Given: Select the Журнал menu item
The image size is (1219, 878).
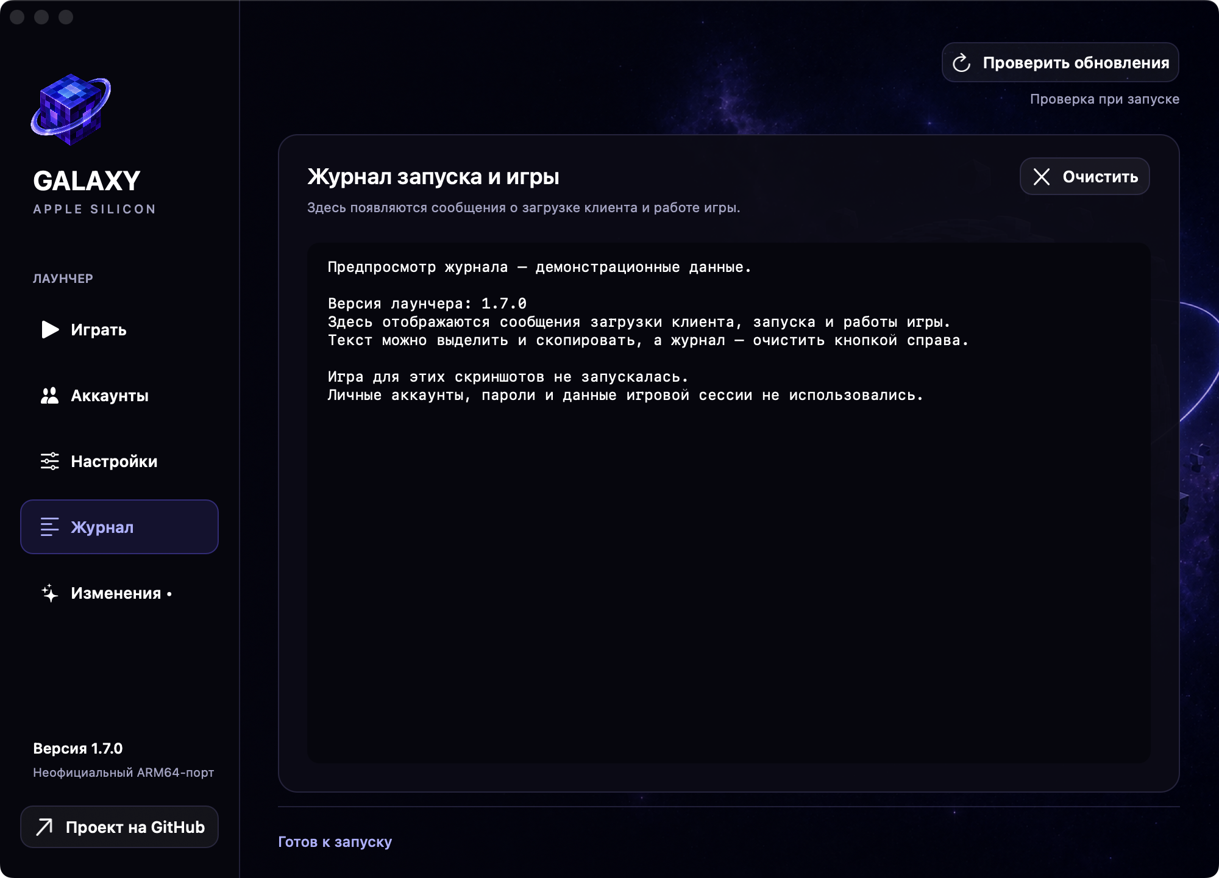Looking at the screenshot, I should point(119,527).
